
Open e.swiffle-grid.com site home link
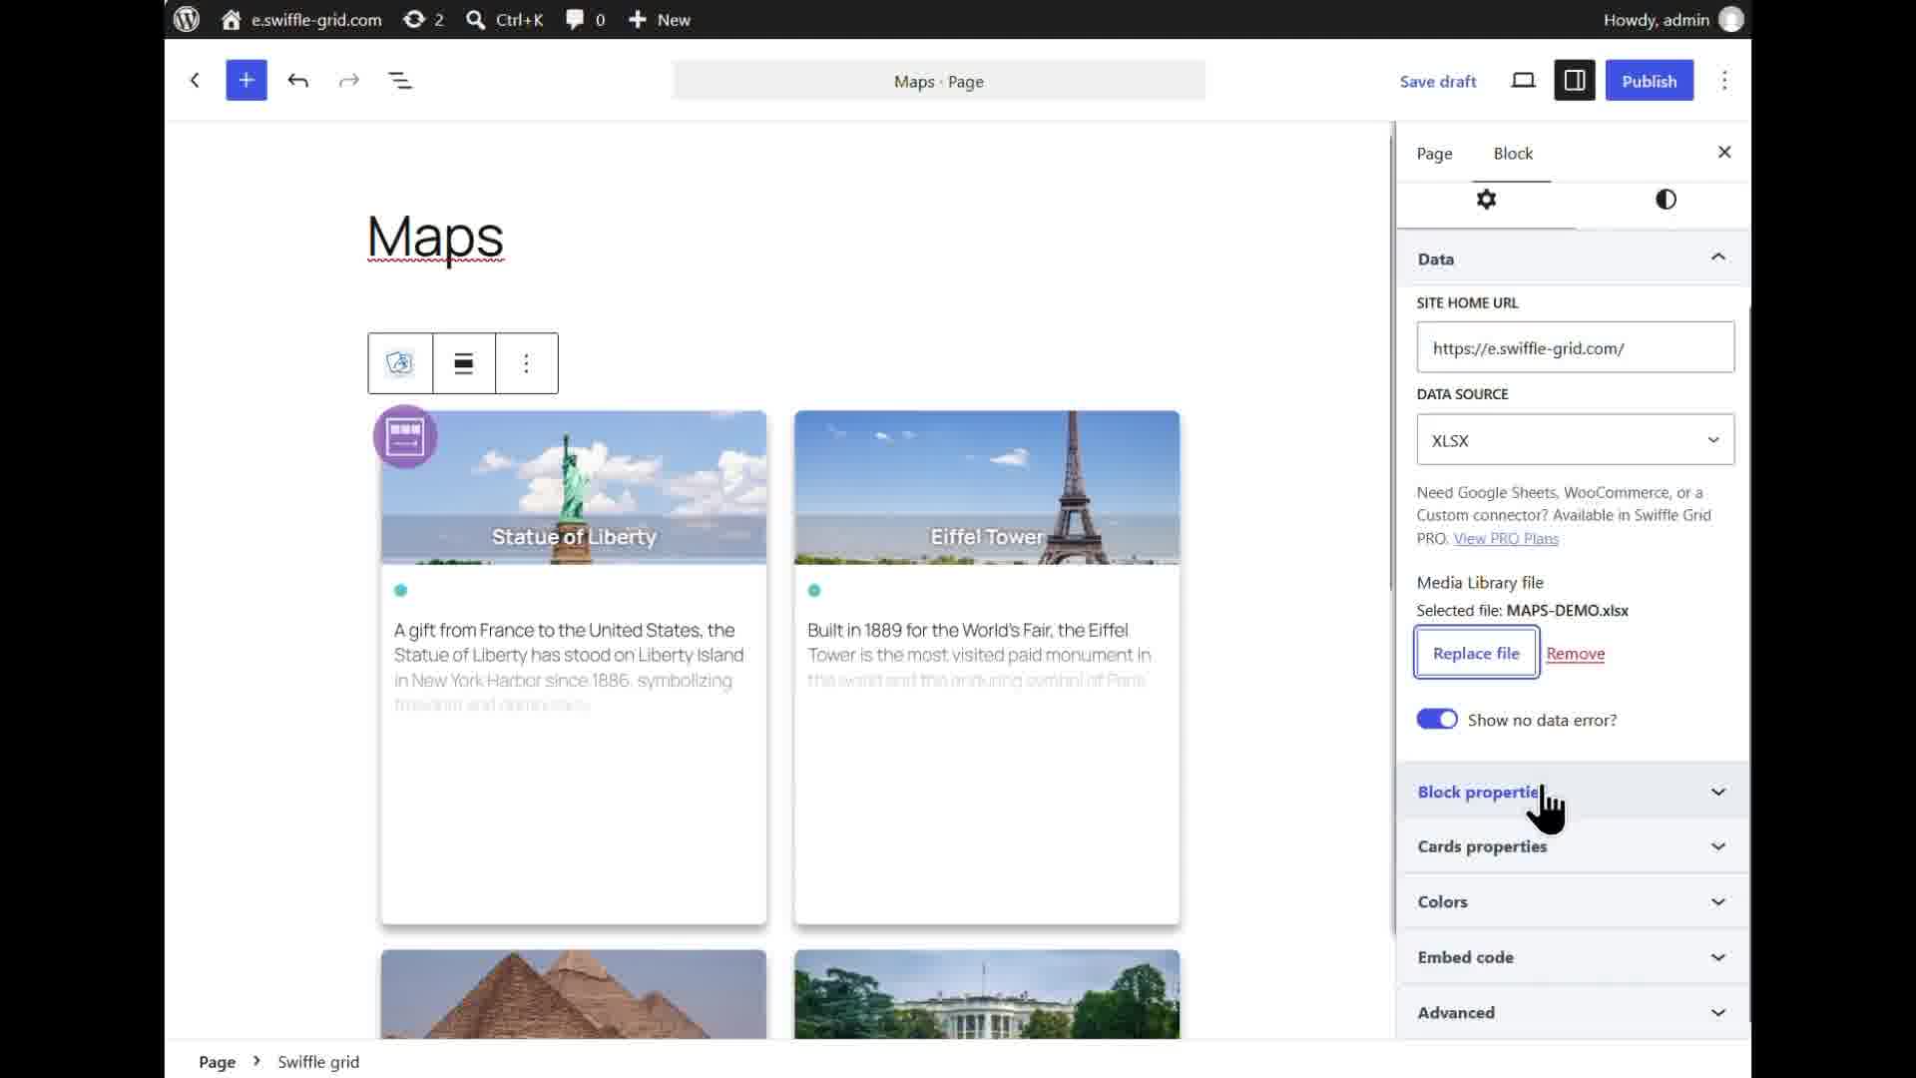point(301,19)
